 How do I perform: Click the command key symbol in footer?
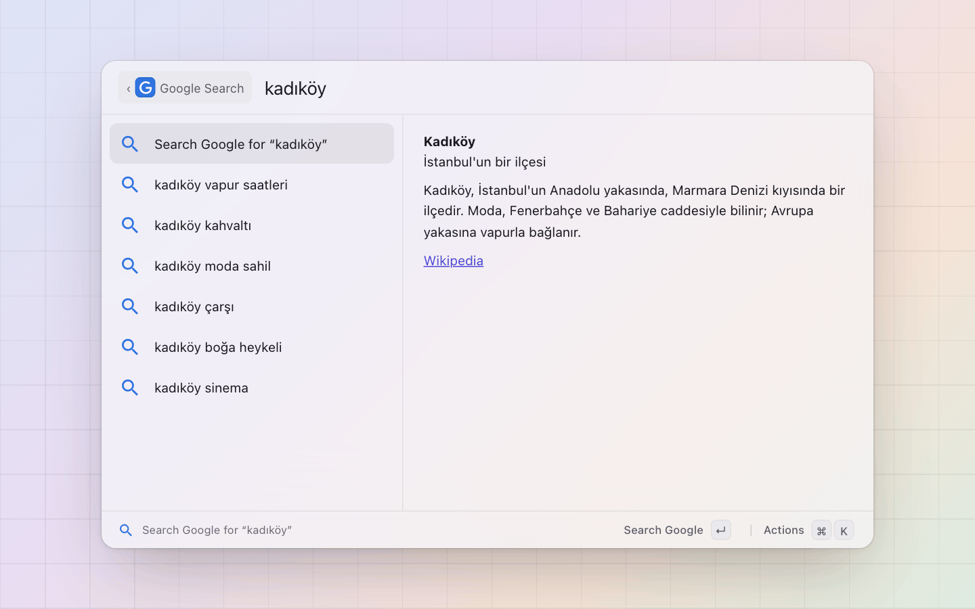point(821,531)
